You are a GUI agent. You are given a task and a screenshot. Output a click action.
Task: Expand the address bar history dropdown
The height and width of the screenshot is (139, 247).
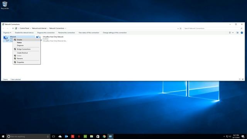point(178,29)
